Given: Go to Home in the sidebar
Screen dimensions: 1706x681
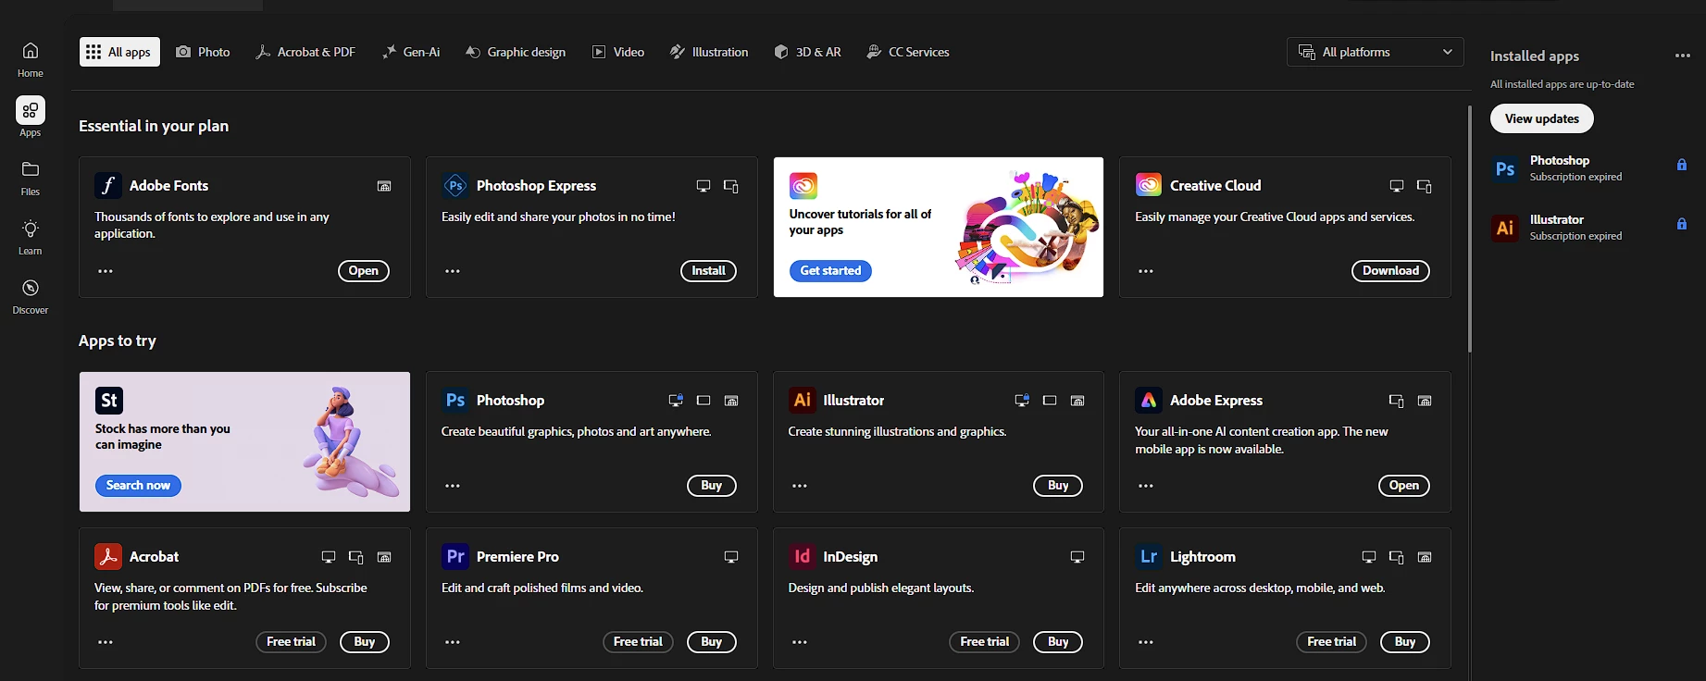Looking at the screenshot, I should [31, 59].
